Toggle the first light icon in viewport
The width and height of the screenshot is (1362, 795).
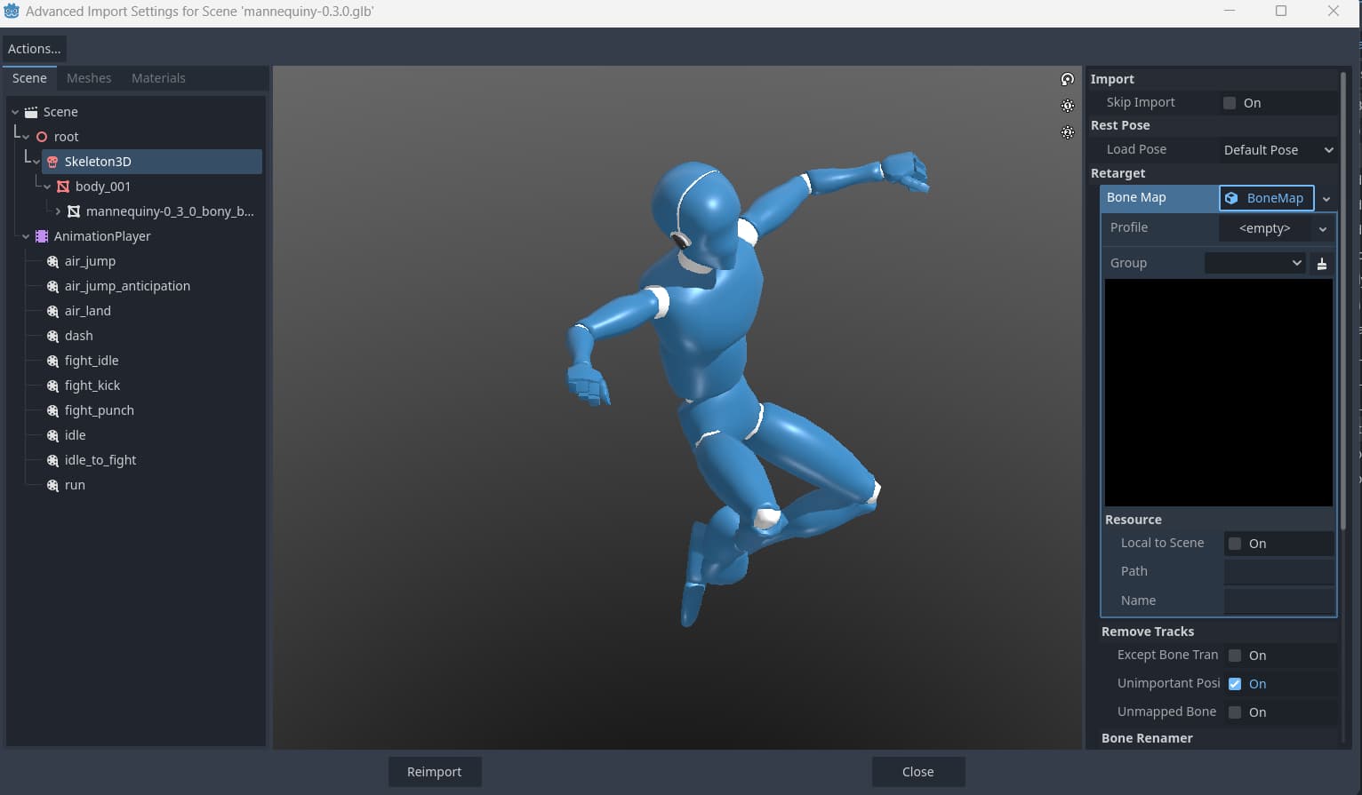[1068, 106]
